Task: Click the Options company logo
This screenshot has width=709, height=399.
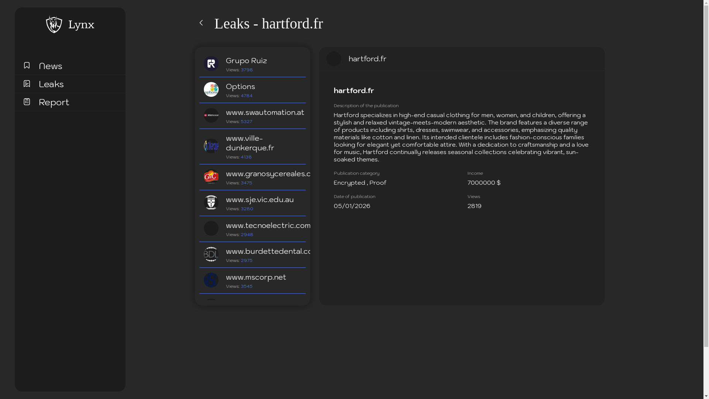Action: pos(211,89)
